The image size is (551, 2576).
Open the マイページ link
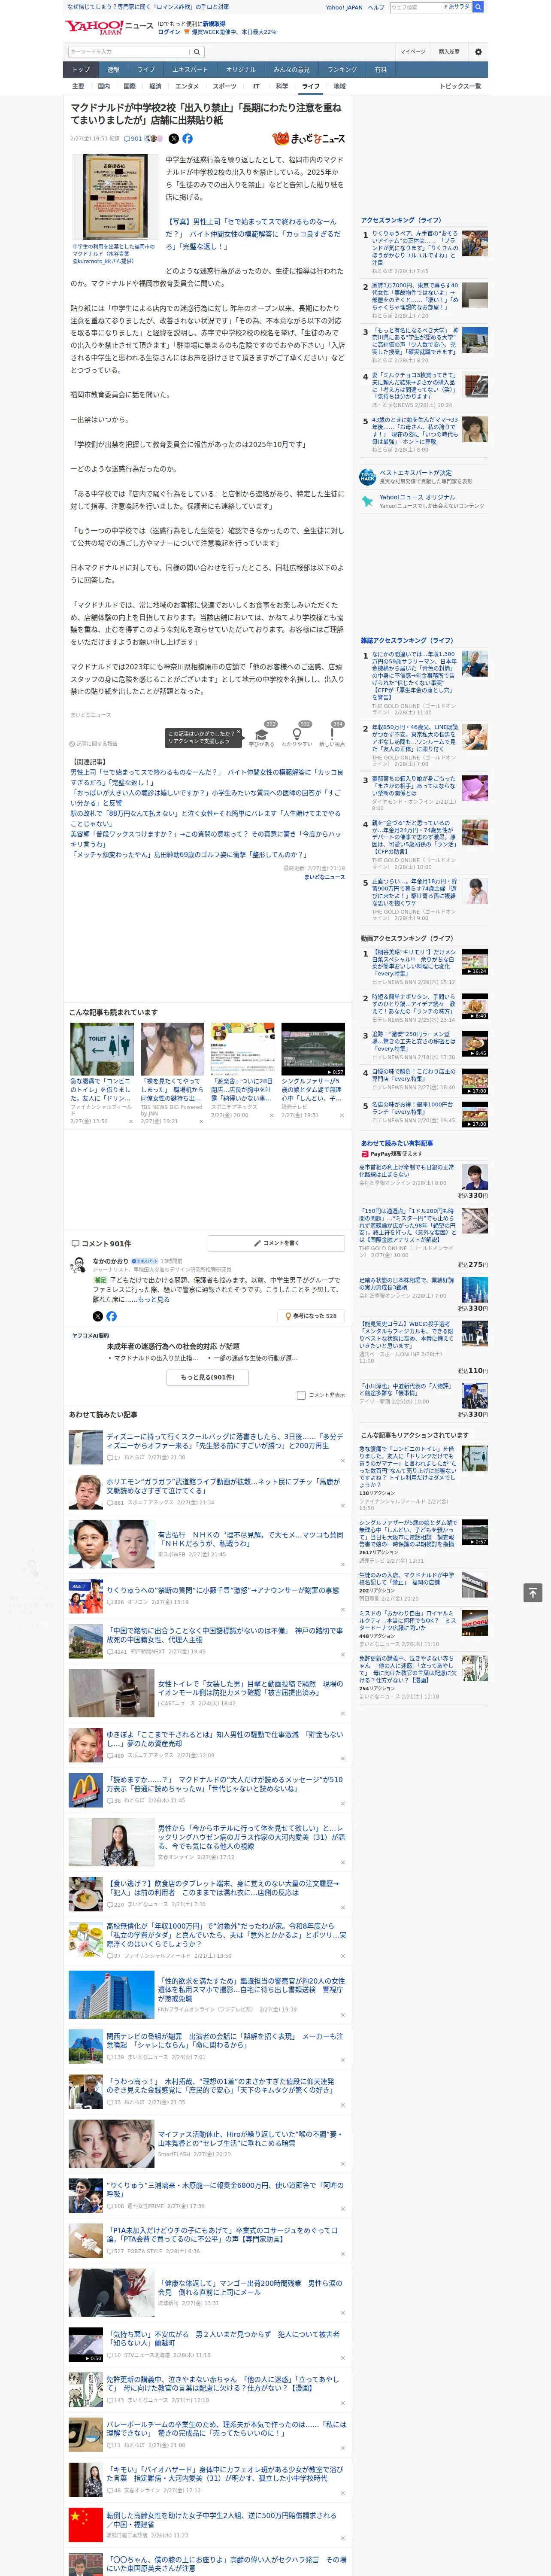click(x=412, y=51)
